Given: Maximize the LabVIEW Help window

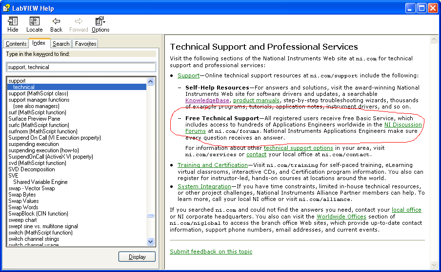Looking at the screenshot, I should (x=421, y=8).
